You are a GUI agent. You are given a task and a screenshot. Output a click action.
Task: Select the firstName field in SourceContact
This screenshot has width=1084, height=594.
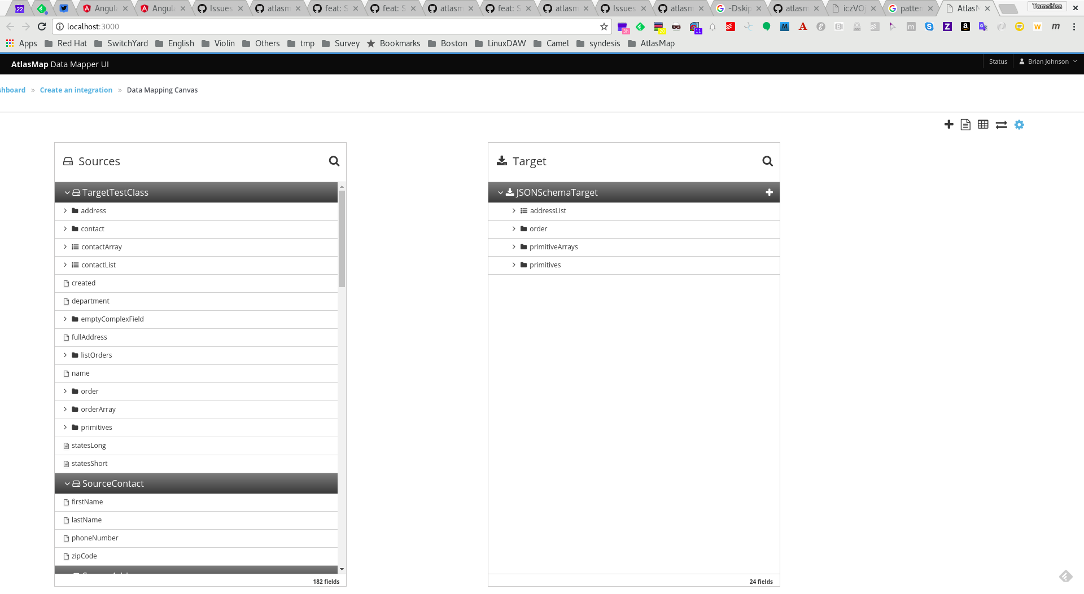point(196,502)
